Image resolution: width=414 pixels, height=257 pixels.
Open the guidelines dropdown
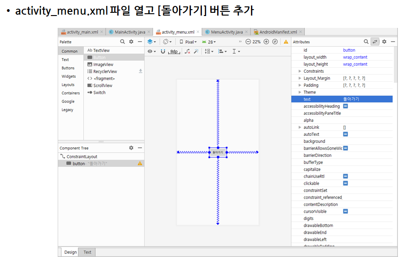pos(236,51)
